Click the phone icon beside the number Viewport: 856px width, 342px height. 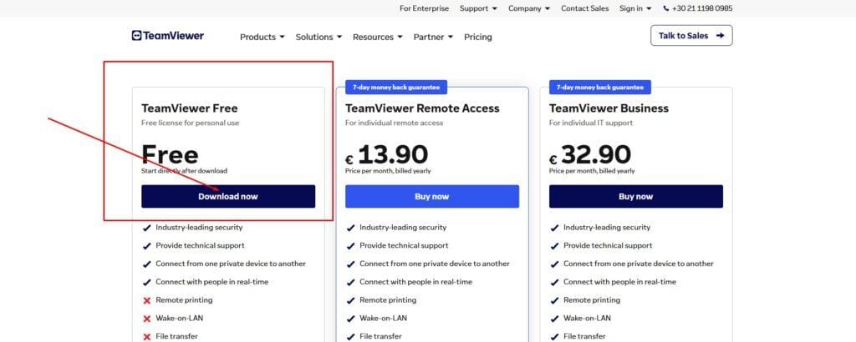click(666, 8)
